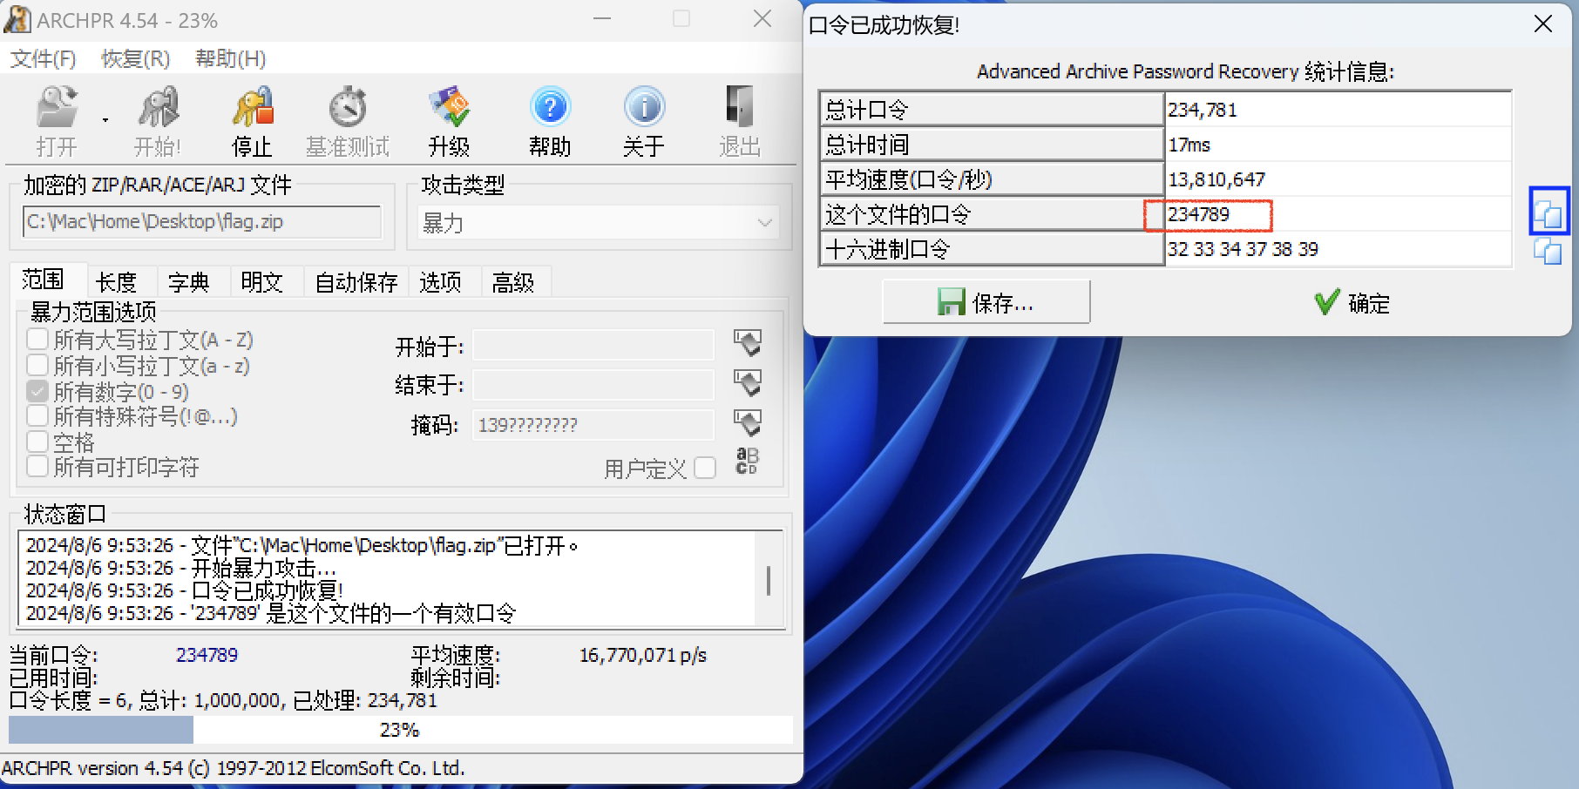Click the average speed 16,770,071 p/s text
Image resolution: width=1579 pixels, height=789 pixels.
[643, 655]
